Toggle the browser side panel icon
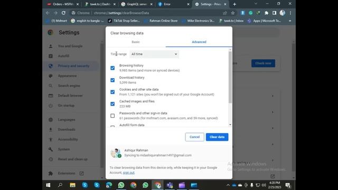This screenshot has height=190, width=338. coord(274,13)
